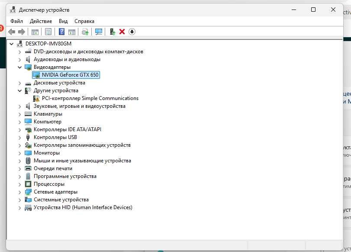Click the Update driver toolbar icon
Screen dimensions: 351x252
[85, 32]
